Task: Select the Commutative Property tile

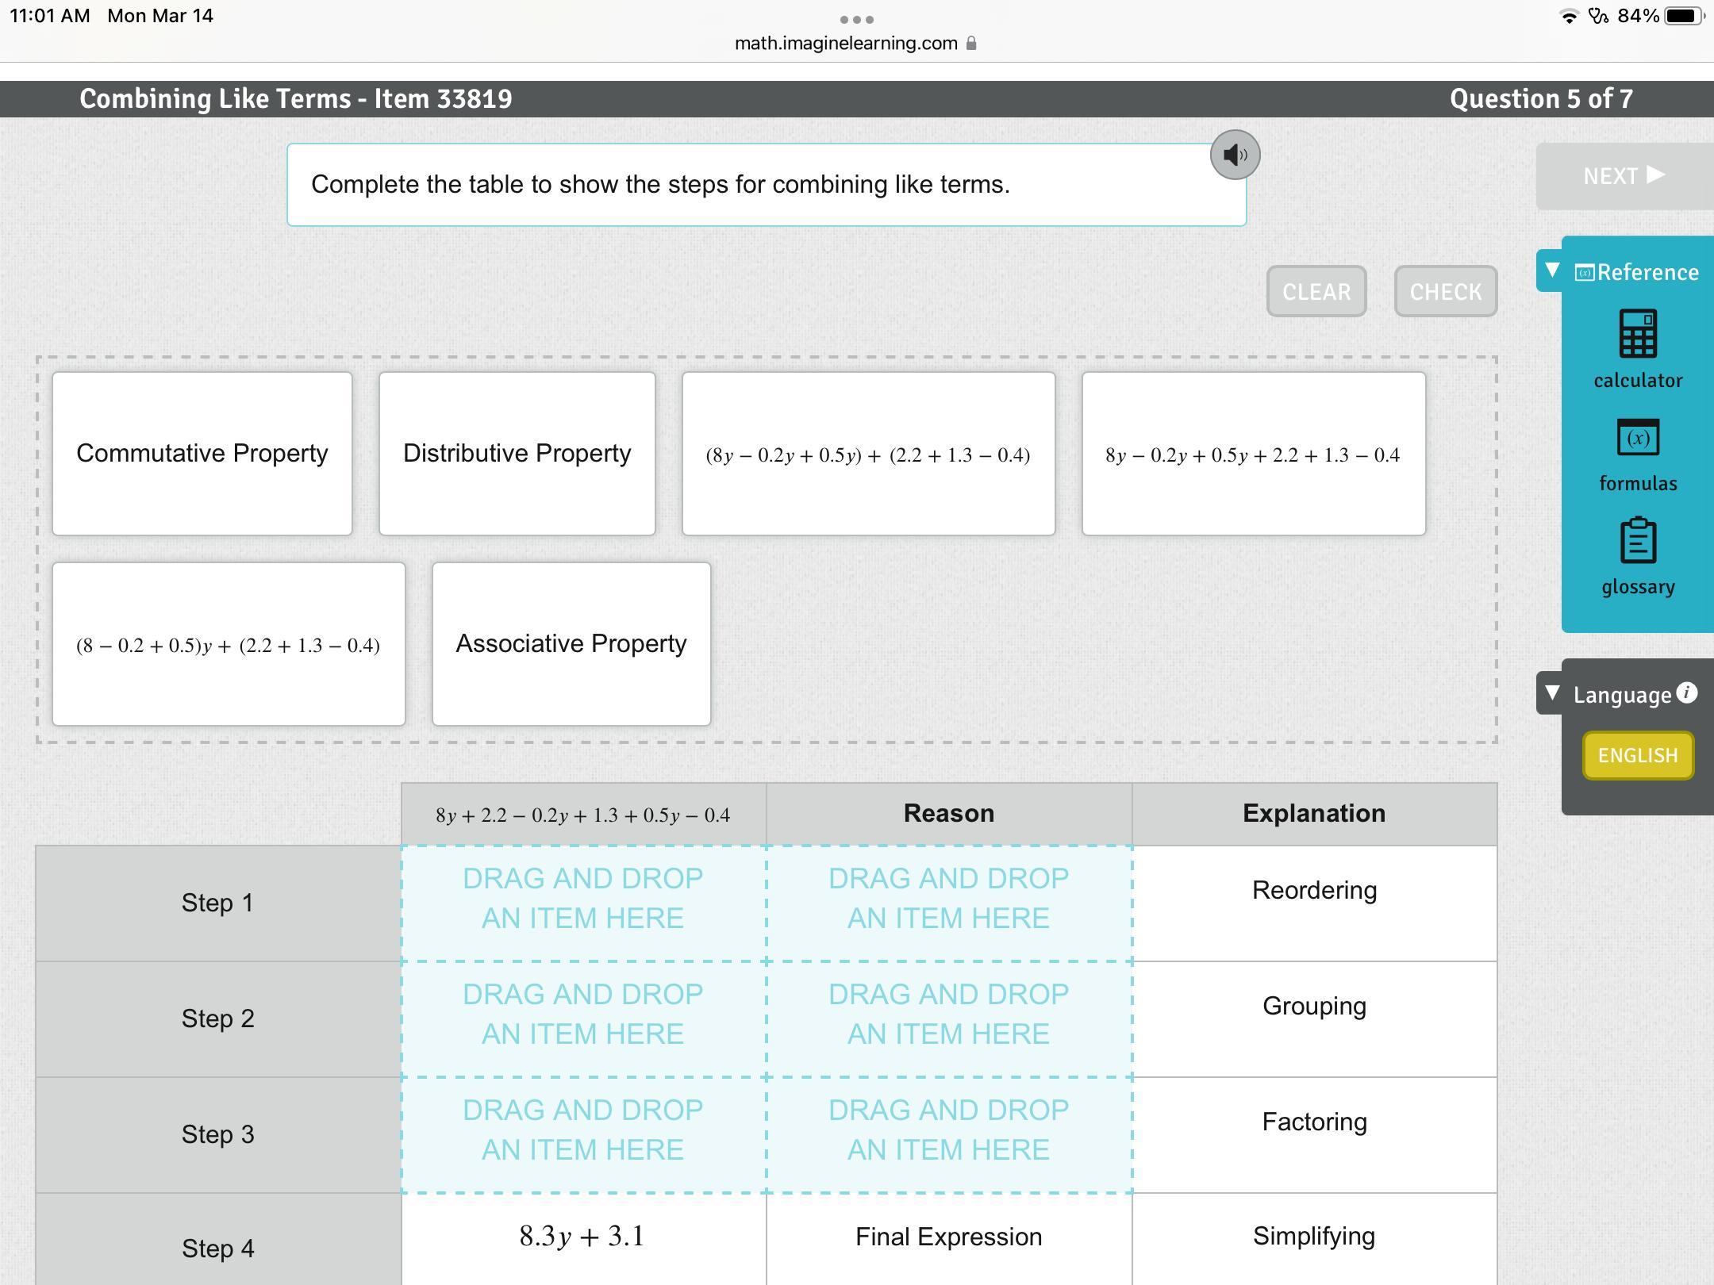Action: [202, 454]
